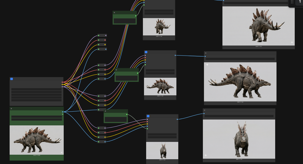Click the small front-view stegosaurus thumbnail at bottom center
The image size is (303, 164).
162,150
